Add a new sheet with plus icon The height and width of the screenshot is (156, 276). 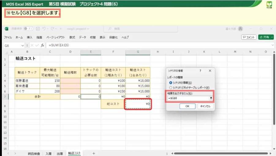[94, 154]
